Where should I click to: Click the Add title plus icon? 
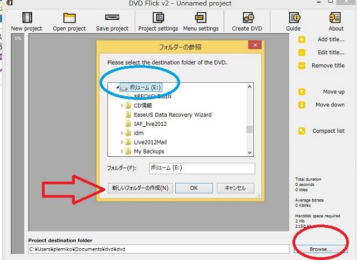[302, 40]
